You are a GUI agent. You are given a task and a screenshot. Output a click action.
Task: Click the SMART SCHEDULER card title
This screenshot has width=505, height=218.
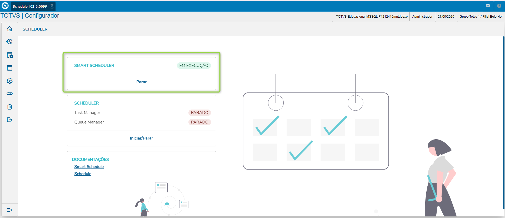point(94,66)
